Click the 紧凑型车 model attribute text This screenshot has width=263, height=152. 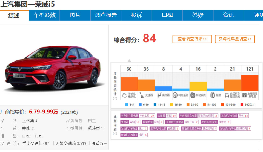pos(96,128)
